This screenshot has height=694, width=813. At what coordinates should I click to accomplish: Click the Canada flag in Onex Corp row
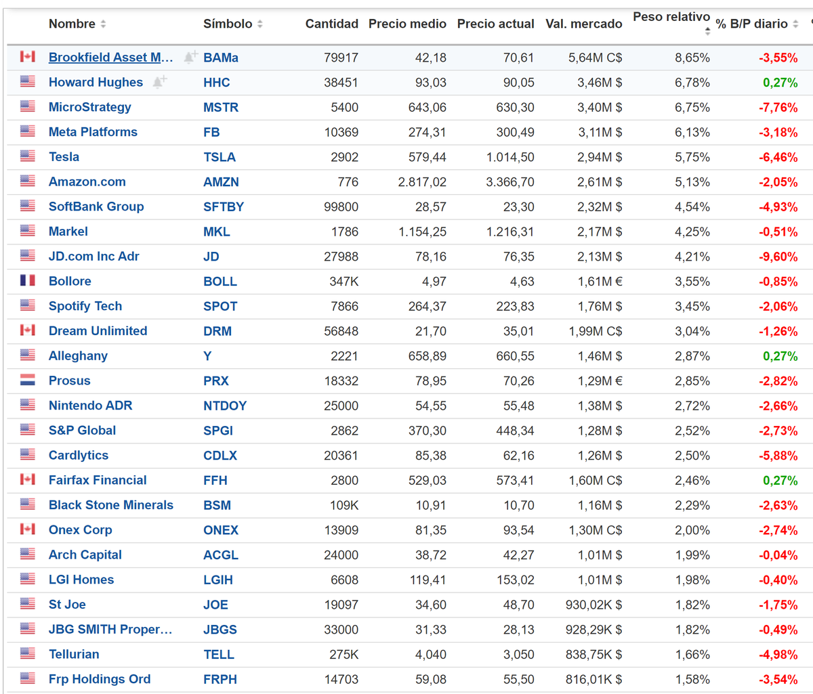(x=27, y=529)
